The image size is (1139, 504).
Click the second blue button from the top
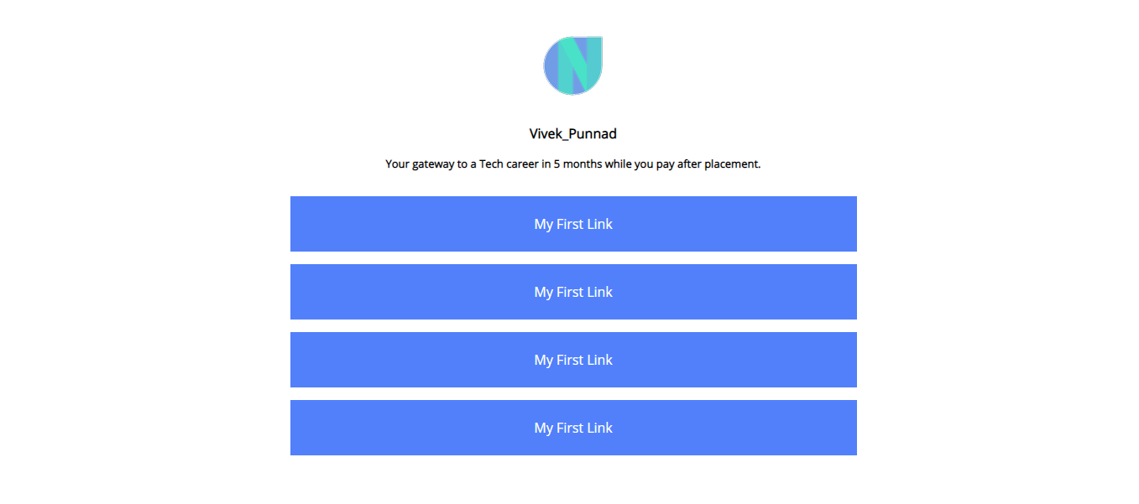[573, 292]
